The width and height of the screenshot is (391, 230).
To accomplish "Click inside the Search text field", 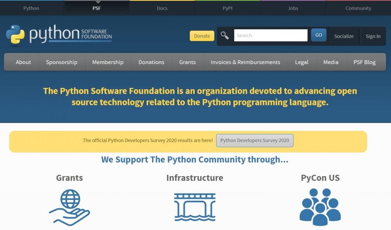I will point(271,36).
